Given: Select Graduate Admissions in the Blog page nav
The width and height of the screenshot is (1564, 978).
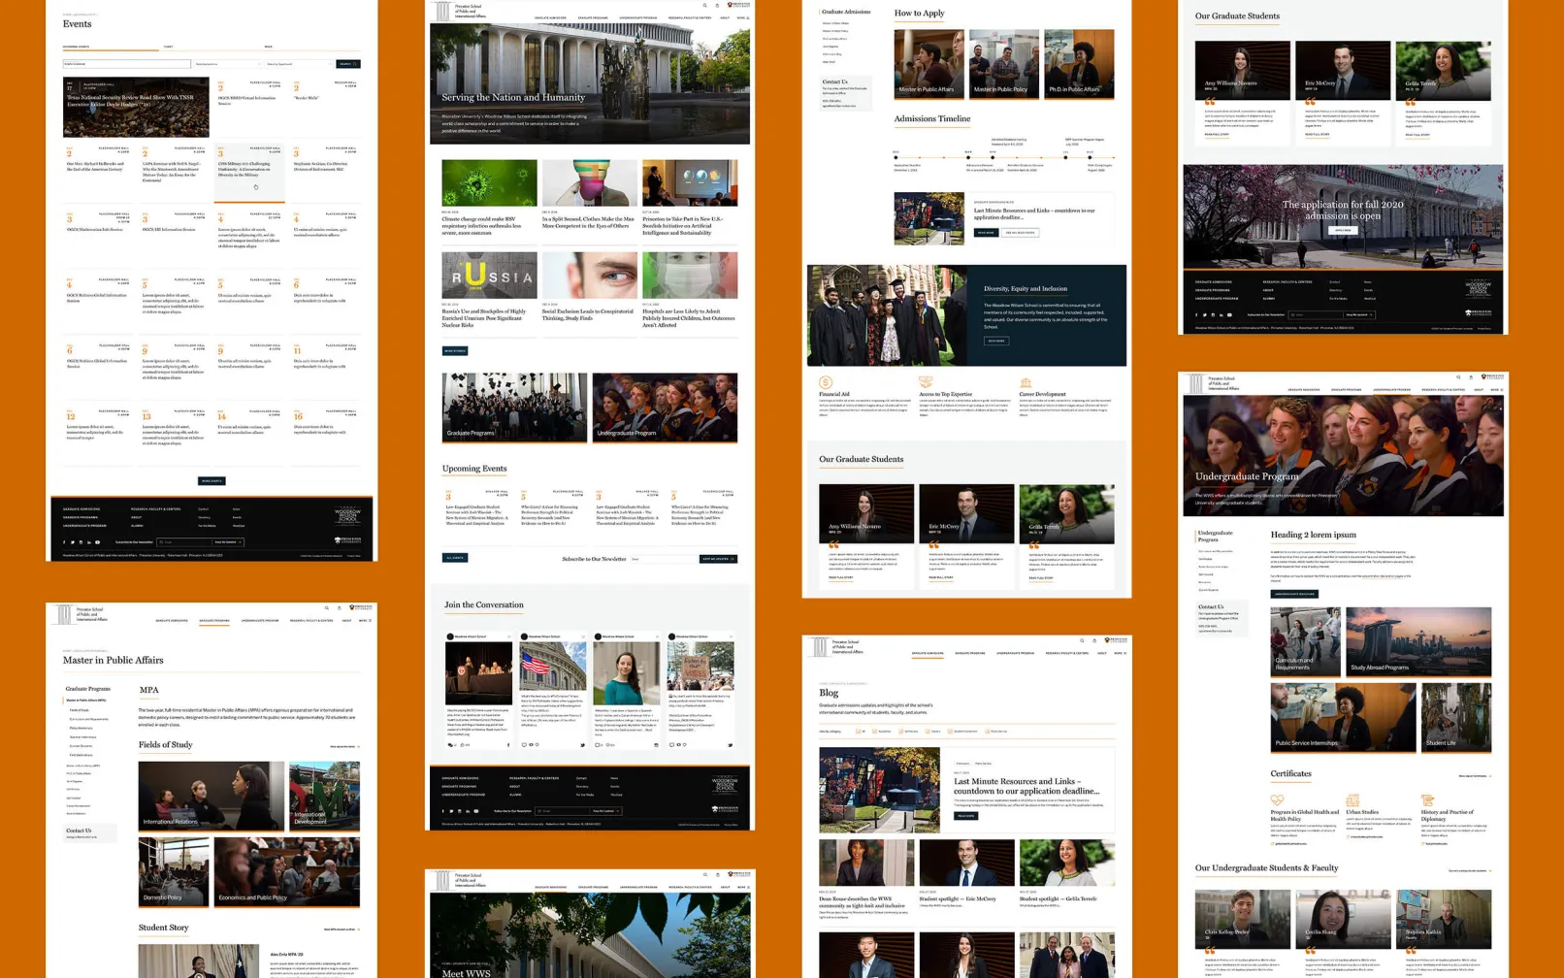Looking at the screenshot, I should [927, 653].
